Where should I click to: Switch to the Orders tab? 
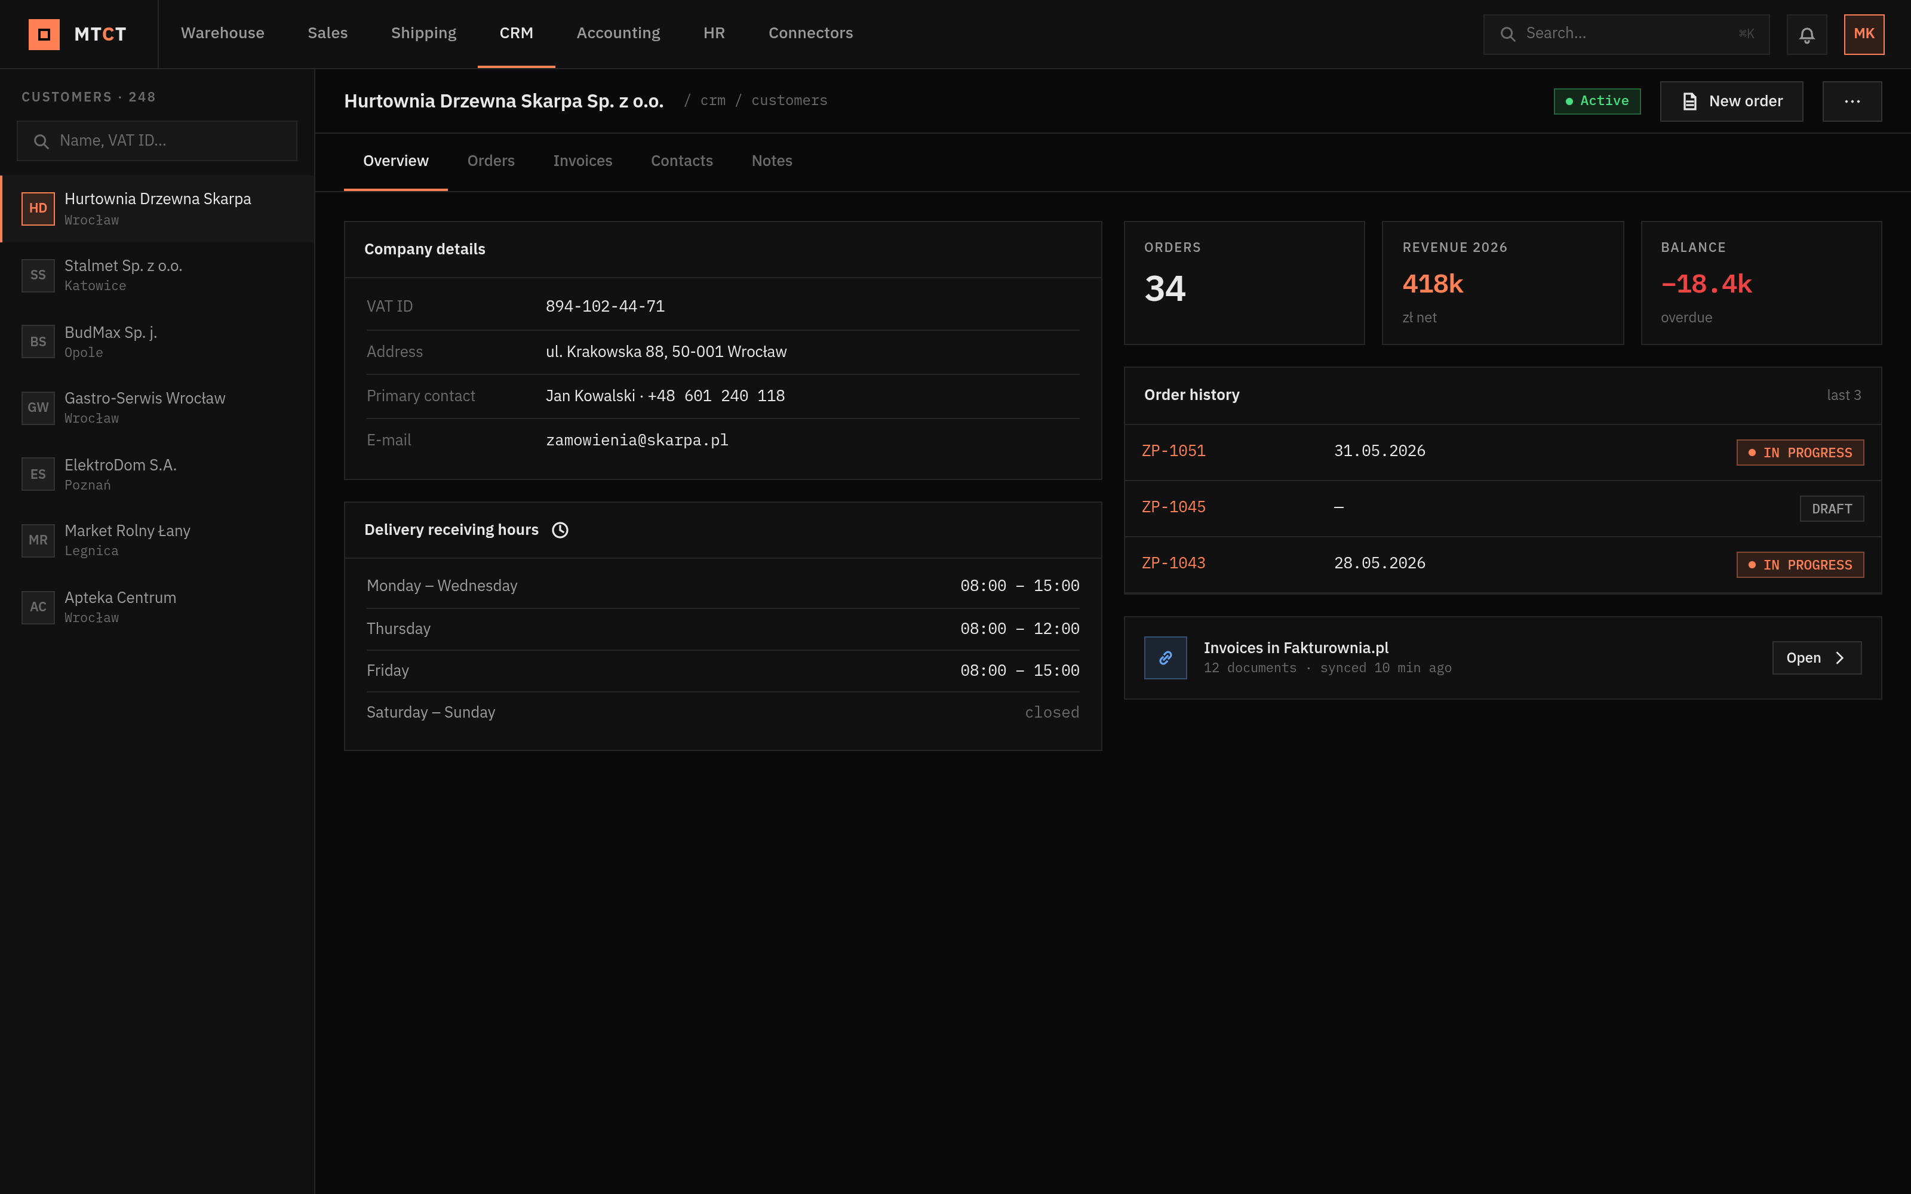[x=490, y=161]
